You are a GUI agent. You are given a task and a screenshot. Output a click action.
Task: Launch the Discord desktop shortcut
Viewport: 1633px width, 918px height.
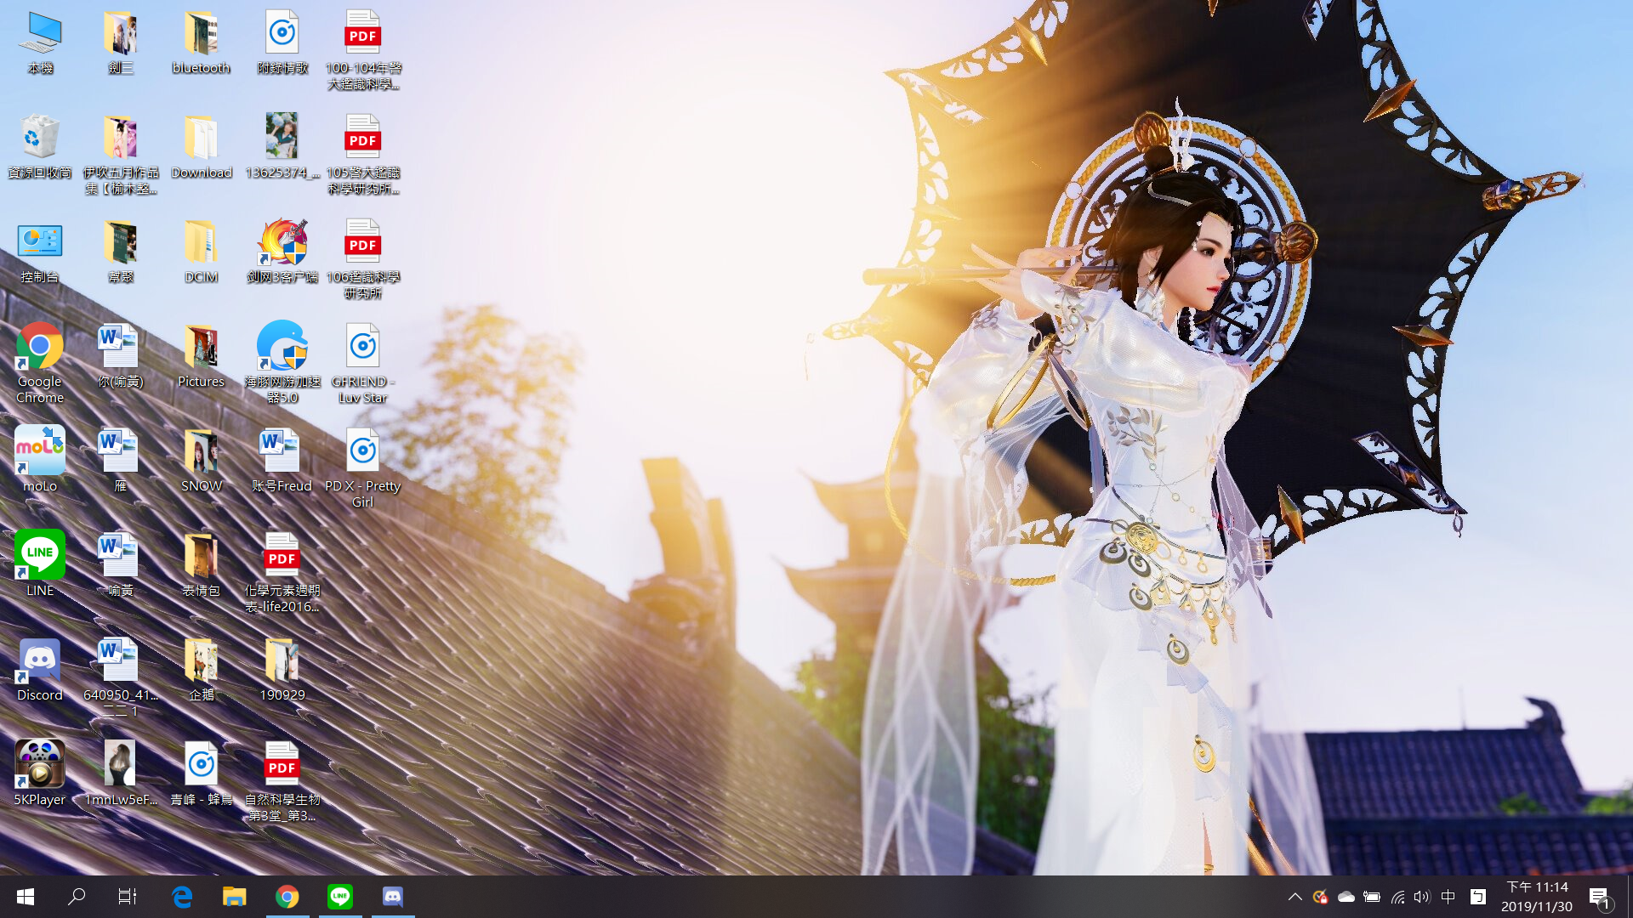[x=40, y=669]
